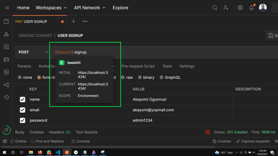Open GRAZAC COHORT breadcrumb link
The image size is (278, 156).
pos(35,36)
